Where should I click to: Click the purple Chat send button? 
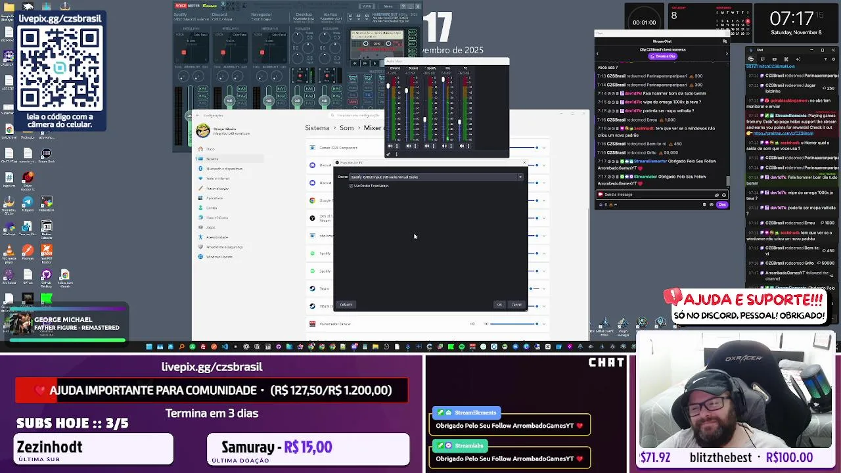pyautogui.click(x=722, y=204)
